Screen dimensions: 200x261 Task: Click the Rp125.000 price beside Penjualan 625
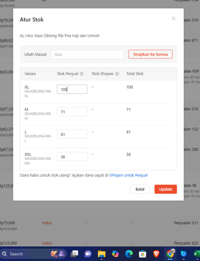point(8,243)
